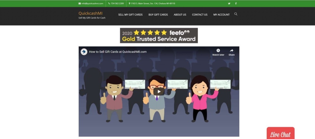Play the YouTube video
This screenshot has height=139, width=315.
(159, 91)
